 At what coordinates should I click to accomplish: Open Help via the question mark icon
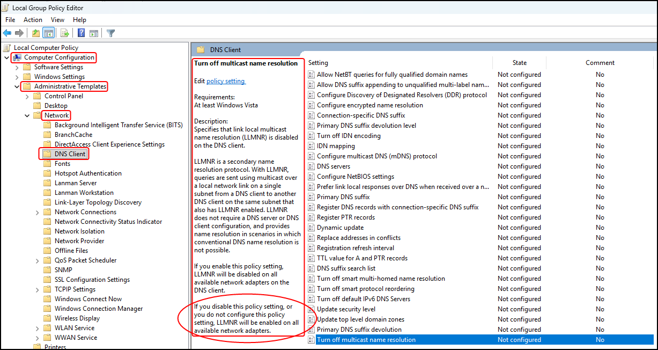[81, 33]
